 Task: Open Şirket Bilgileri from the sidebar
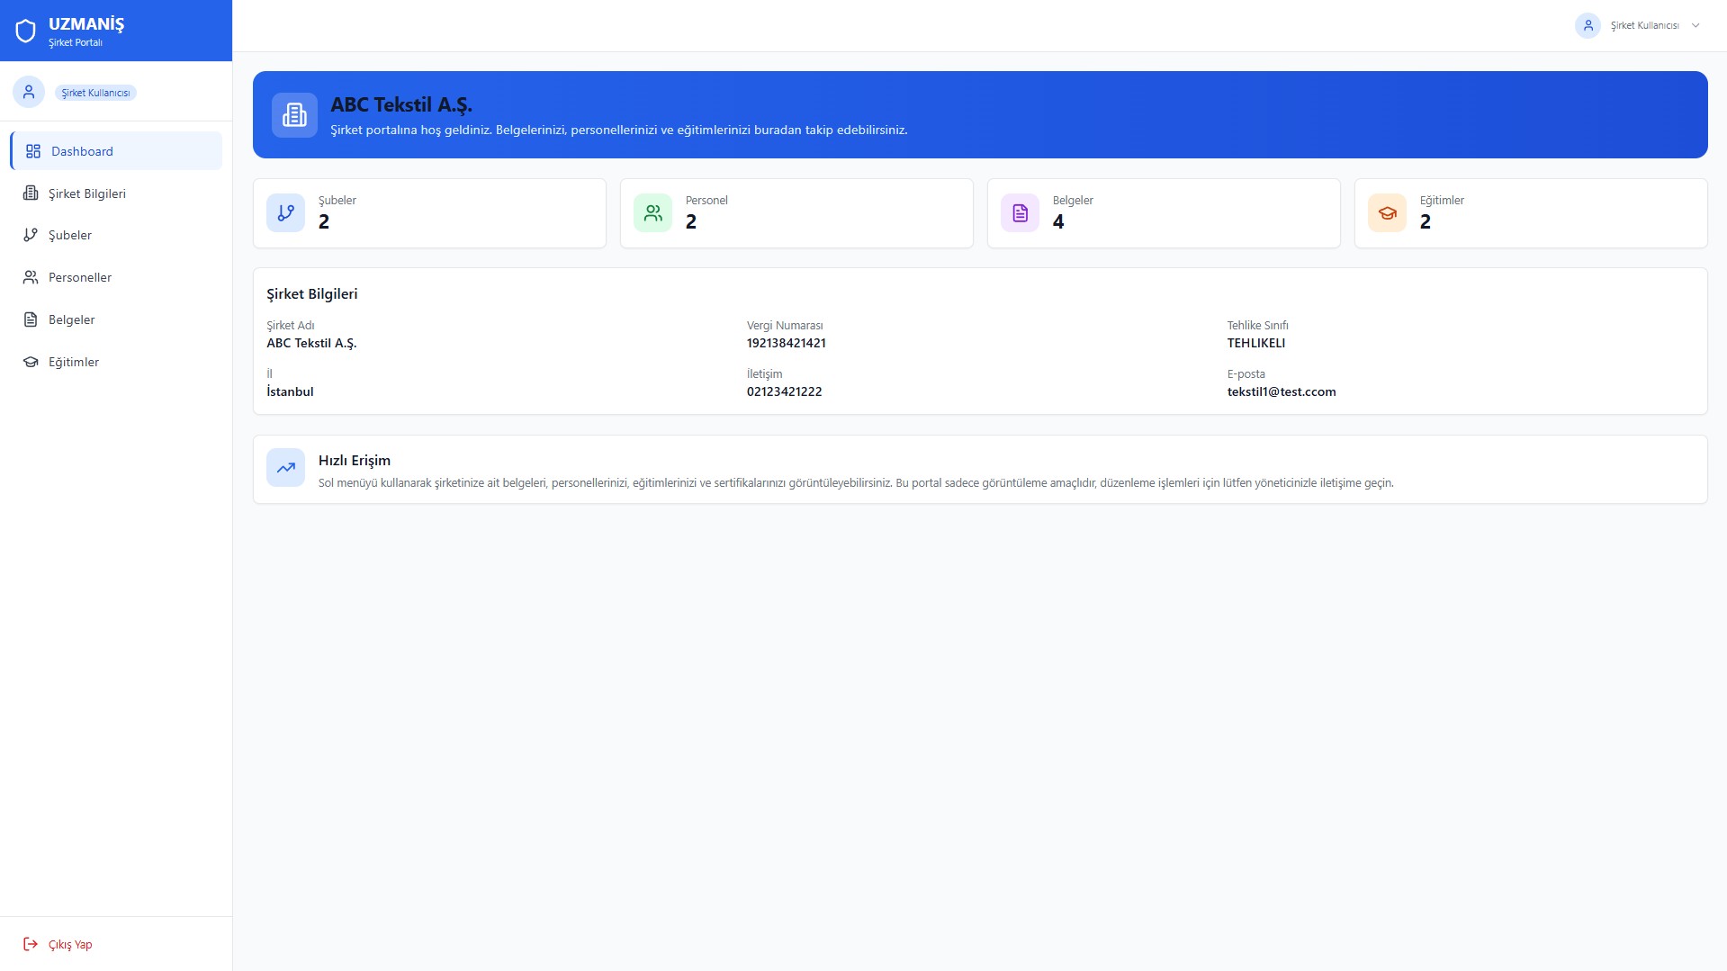pyautogui.click(x=87, y=193)
